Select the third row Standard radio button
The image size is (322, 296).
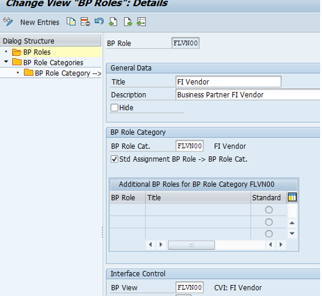click(x=269, y=234)
